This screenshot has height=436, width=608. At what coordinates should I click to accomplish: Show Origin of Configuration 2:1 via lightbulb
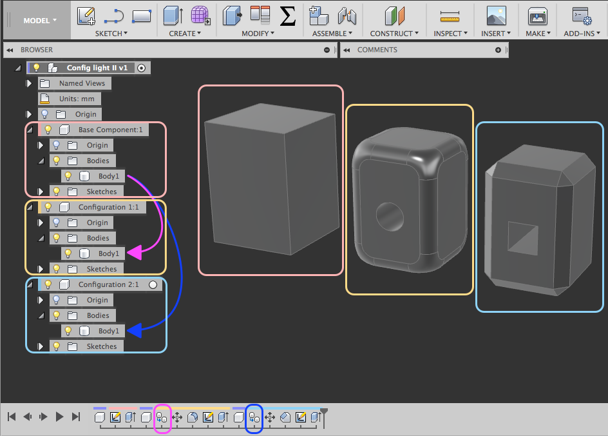point(57,300)
